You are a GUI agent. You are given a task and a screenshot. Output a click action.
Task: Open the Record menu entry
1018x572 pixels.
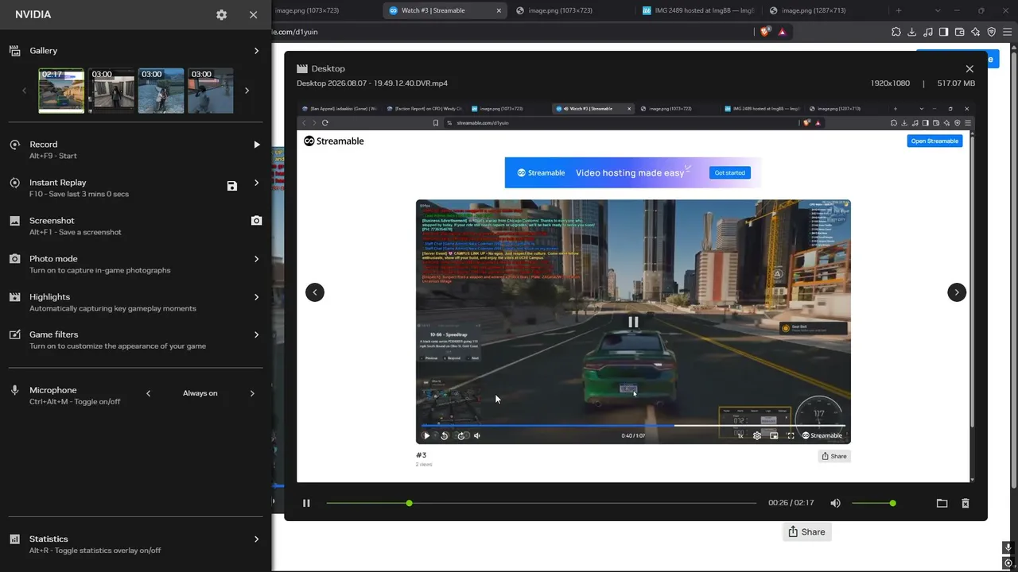pyautogui.click(x=135, y=149)
